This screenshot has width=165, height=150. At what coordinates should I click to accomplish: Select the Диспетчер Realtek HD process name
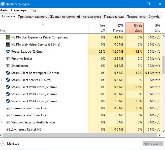coord(26,130)
